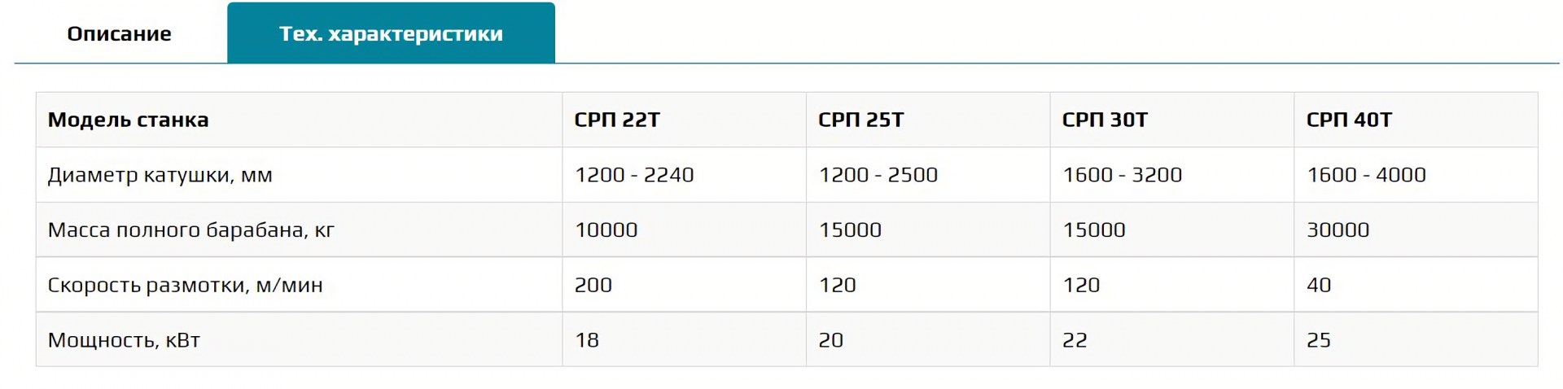Click the Мощность, кВт row label
The width and height of the screenshot is (1563, 389).
pyautogui.click(x=124, y=340)
